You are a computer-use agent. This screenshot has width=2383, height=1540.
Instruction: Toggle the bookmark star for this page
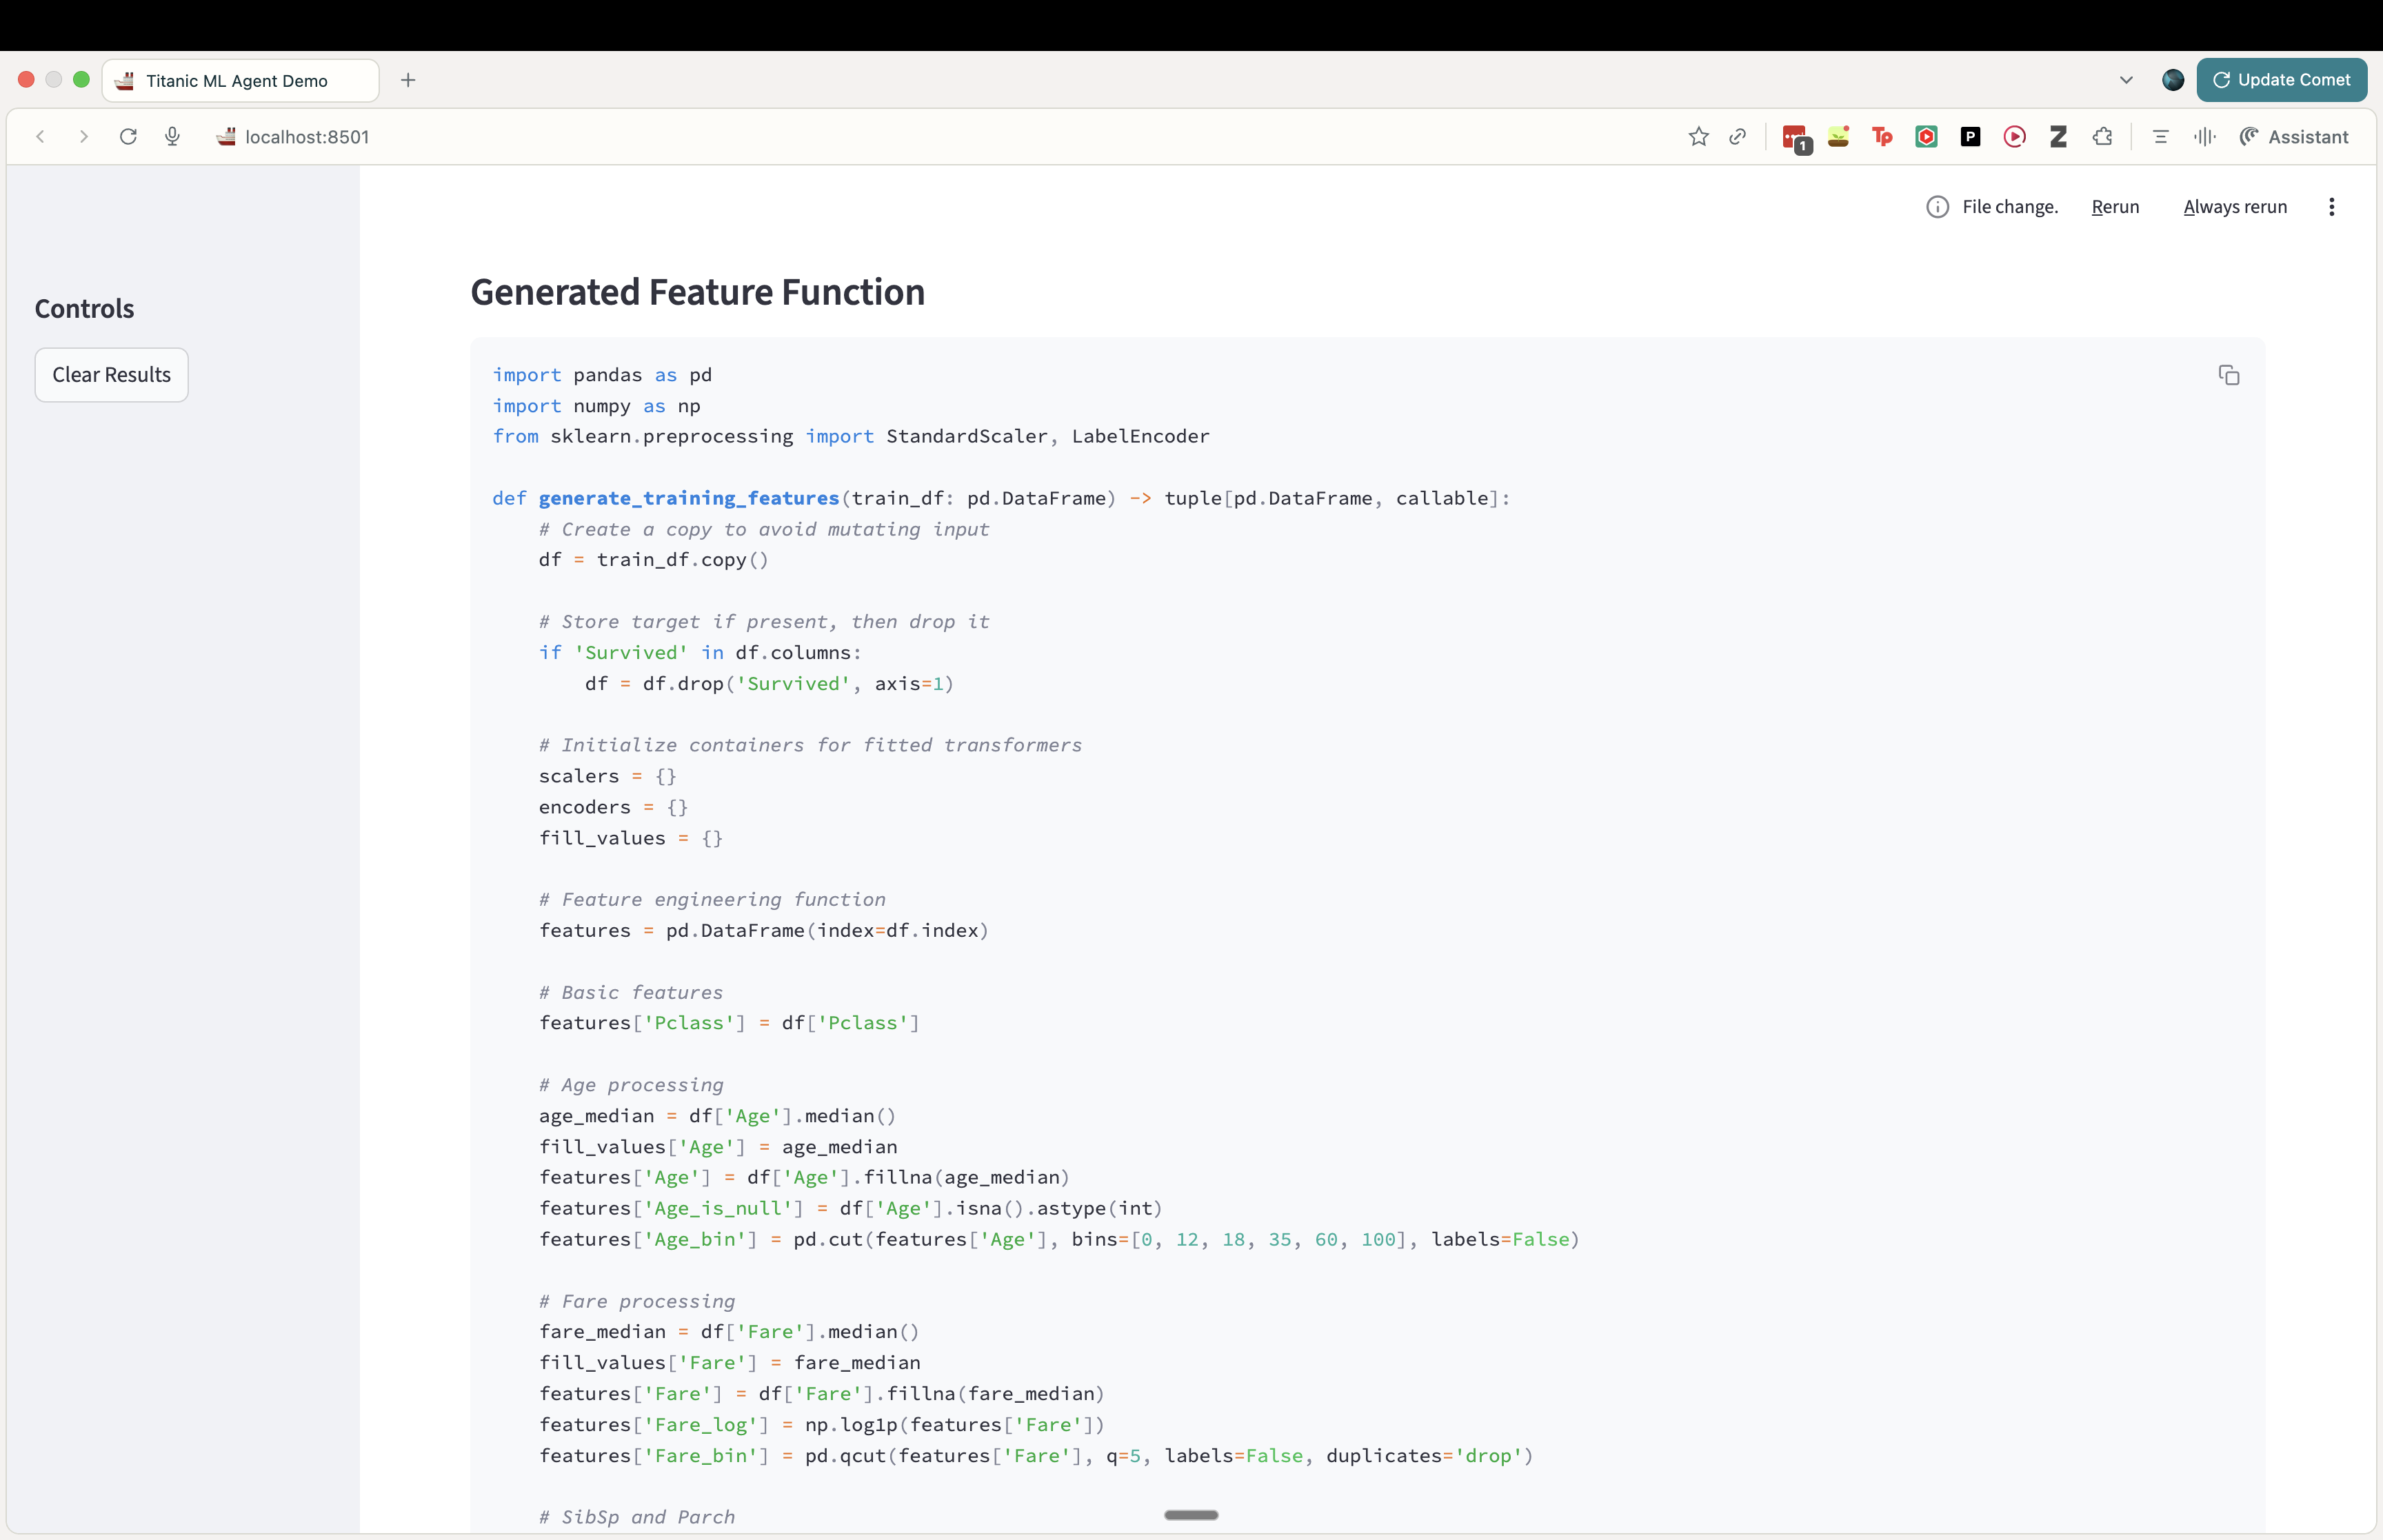pyautogui.click(x=1697, y=136)
